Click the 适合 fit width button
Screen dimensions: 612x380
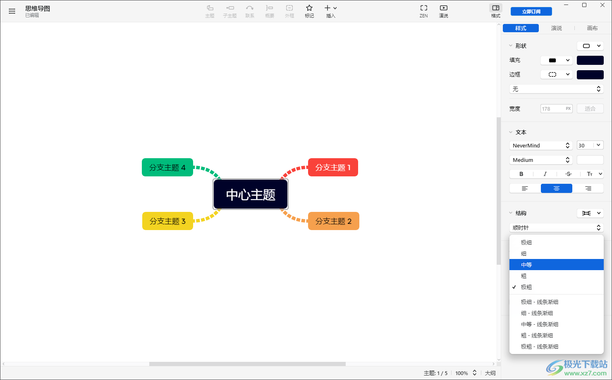[x=590, y=109]
